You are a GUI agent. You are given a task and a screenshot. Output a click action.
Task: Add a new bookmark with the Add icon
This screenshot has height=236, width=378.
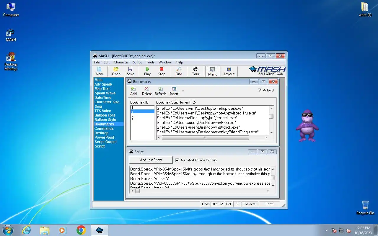133,91
